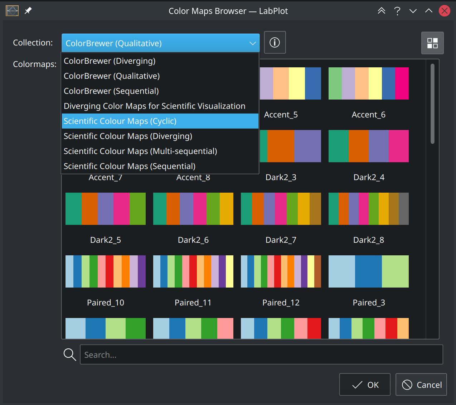The height and width of the screenshot is (405, 456).
Task: Click the upward chevron in the title bar
Action: (x=428, y=11)
